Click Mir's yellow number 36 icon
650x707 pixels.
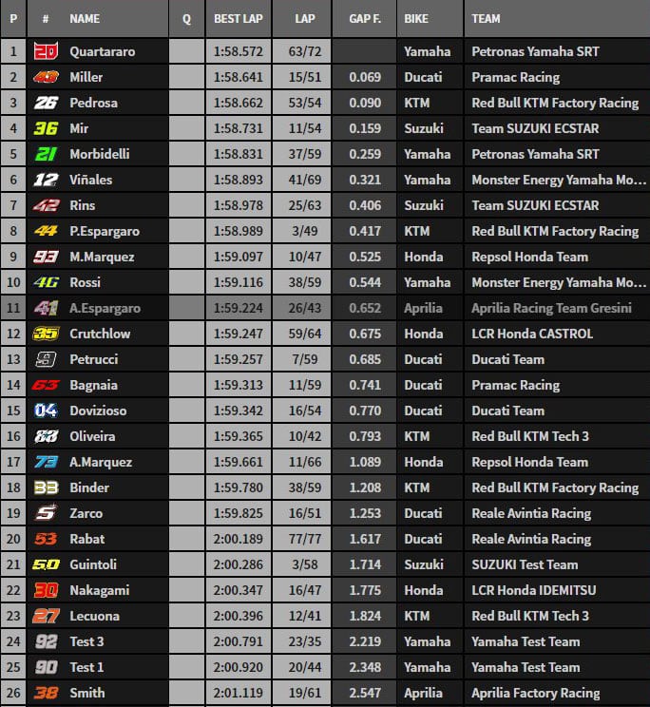(46, 128)
